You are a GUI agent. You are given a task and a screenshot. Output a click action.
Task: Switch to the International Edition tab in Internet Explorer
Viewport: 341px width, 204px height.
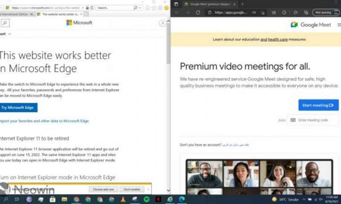coord(17,14)
